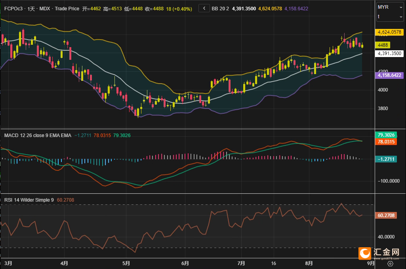
Task: Click the MACD 12 26 close 9 EMA EMA label
Action: point(38,135)
